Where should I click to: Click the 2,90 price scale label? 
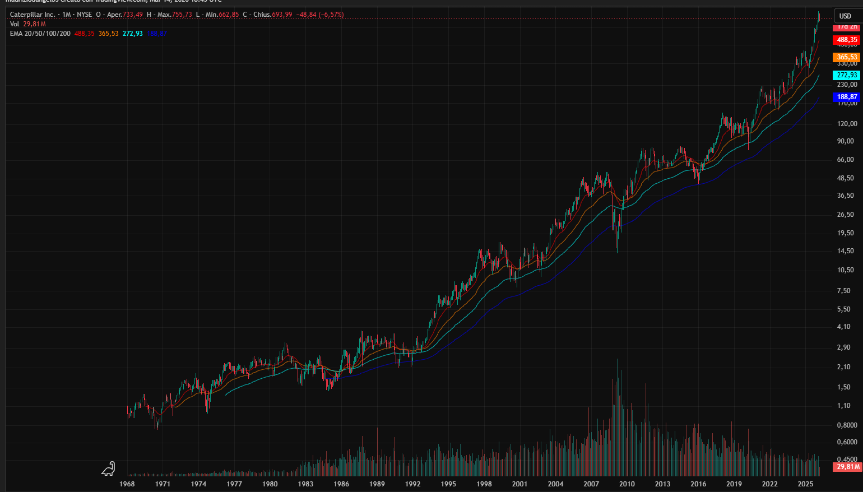click(844, 347)
